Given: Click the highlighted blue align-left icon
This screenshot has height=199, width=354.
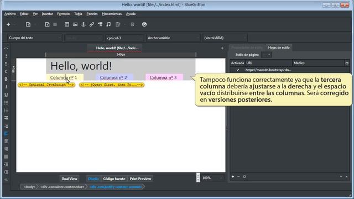Looking at the screenshot, I should point(6,134).
